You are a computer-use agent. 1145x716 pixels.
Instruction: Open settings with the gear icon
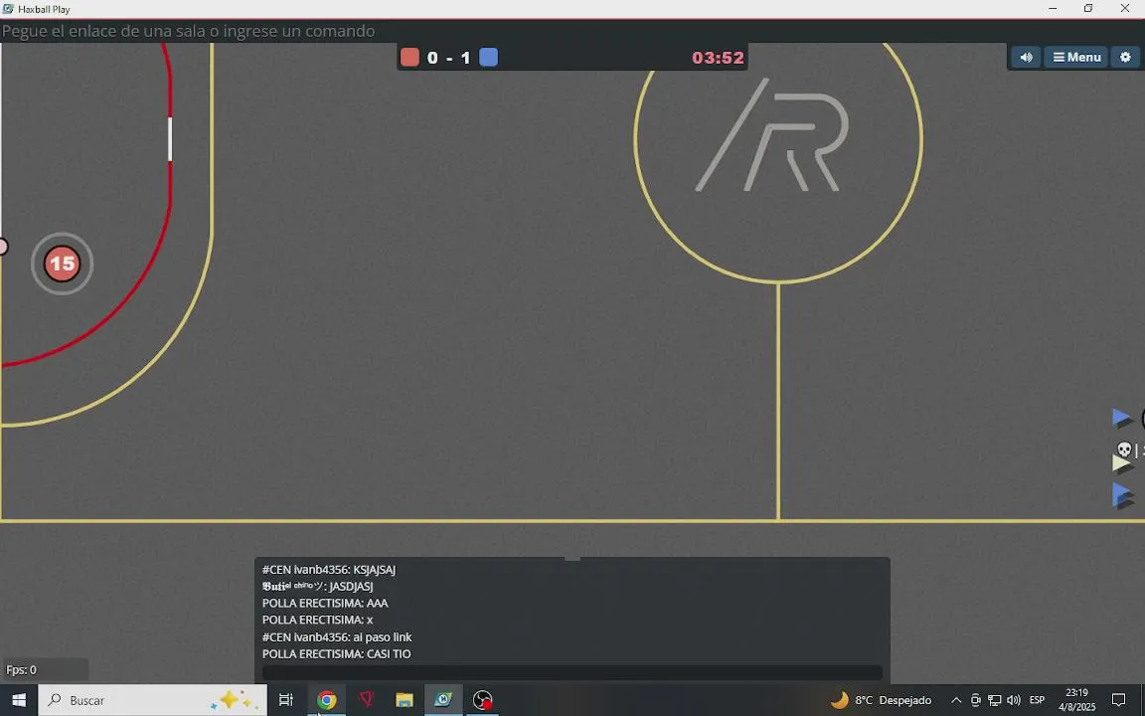(1125, 57)
